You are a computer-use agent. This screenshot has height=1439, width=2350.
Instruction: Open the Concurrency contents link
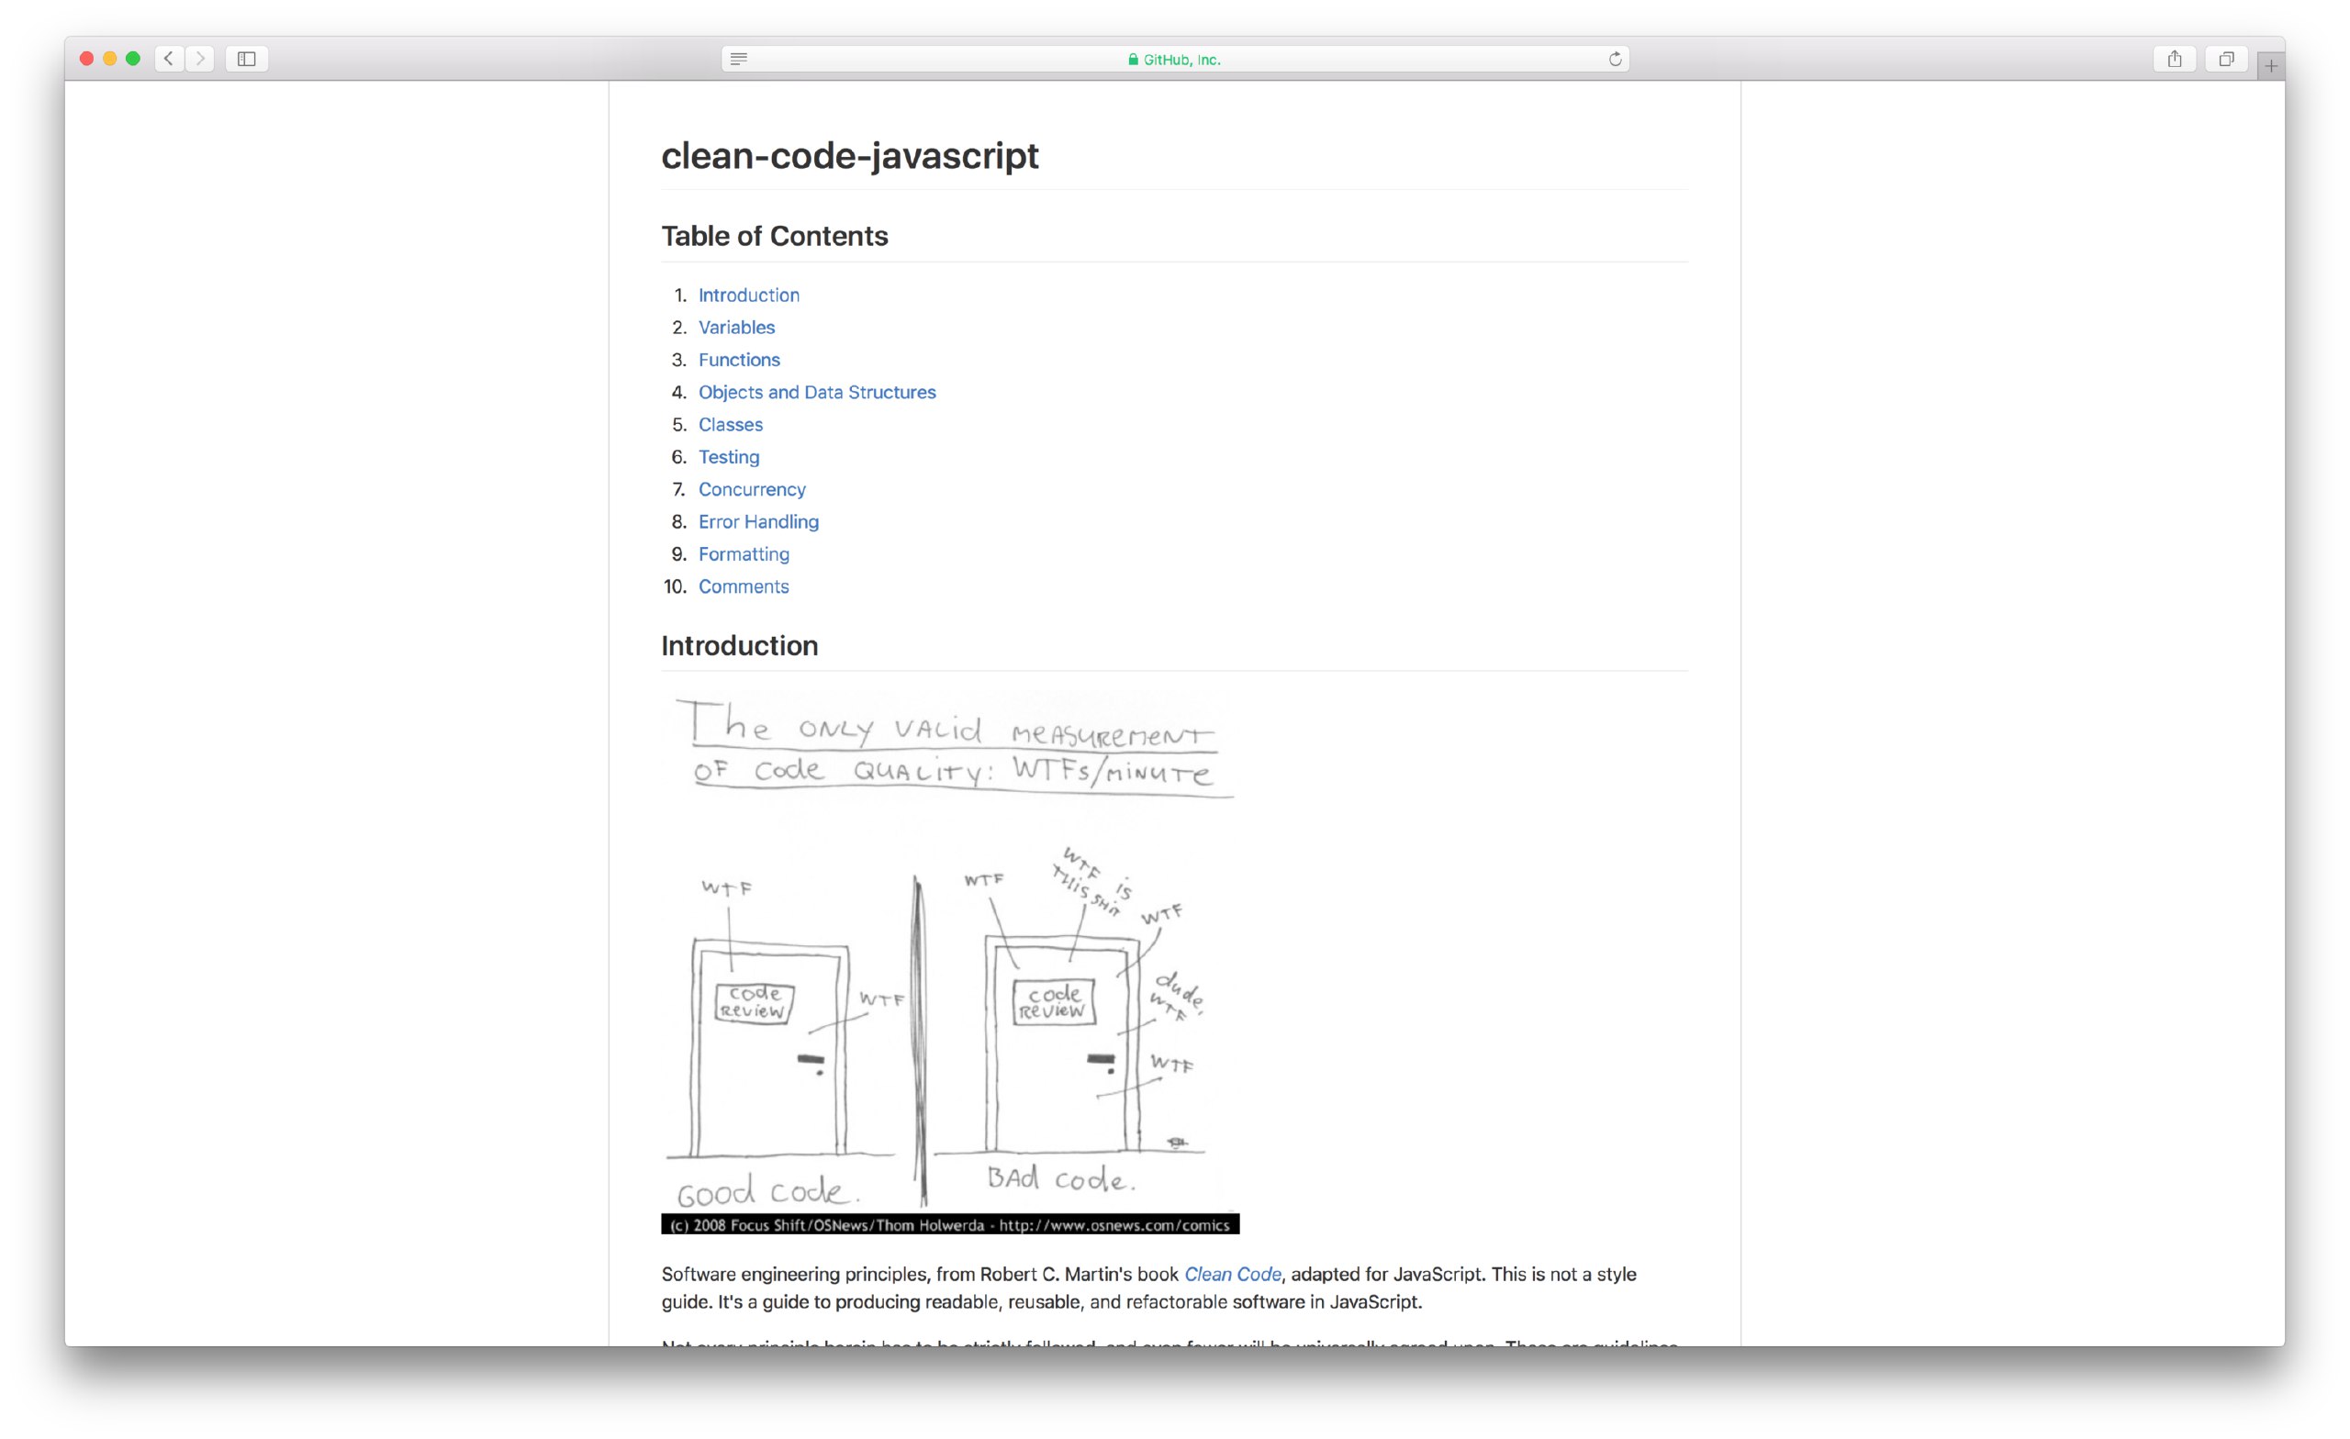[x=752, y=490]
